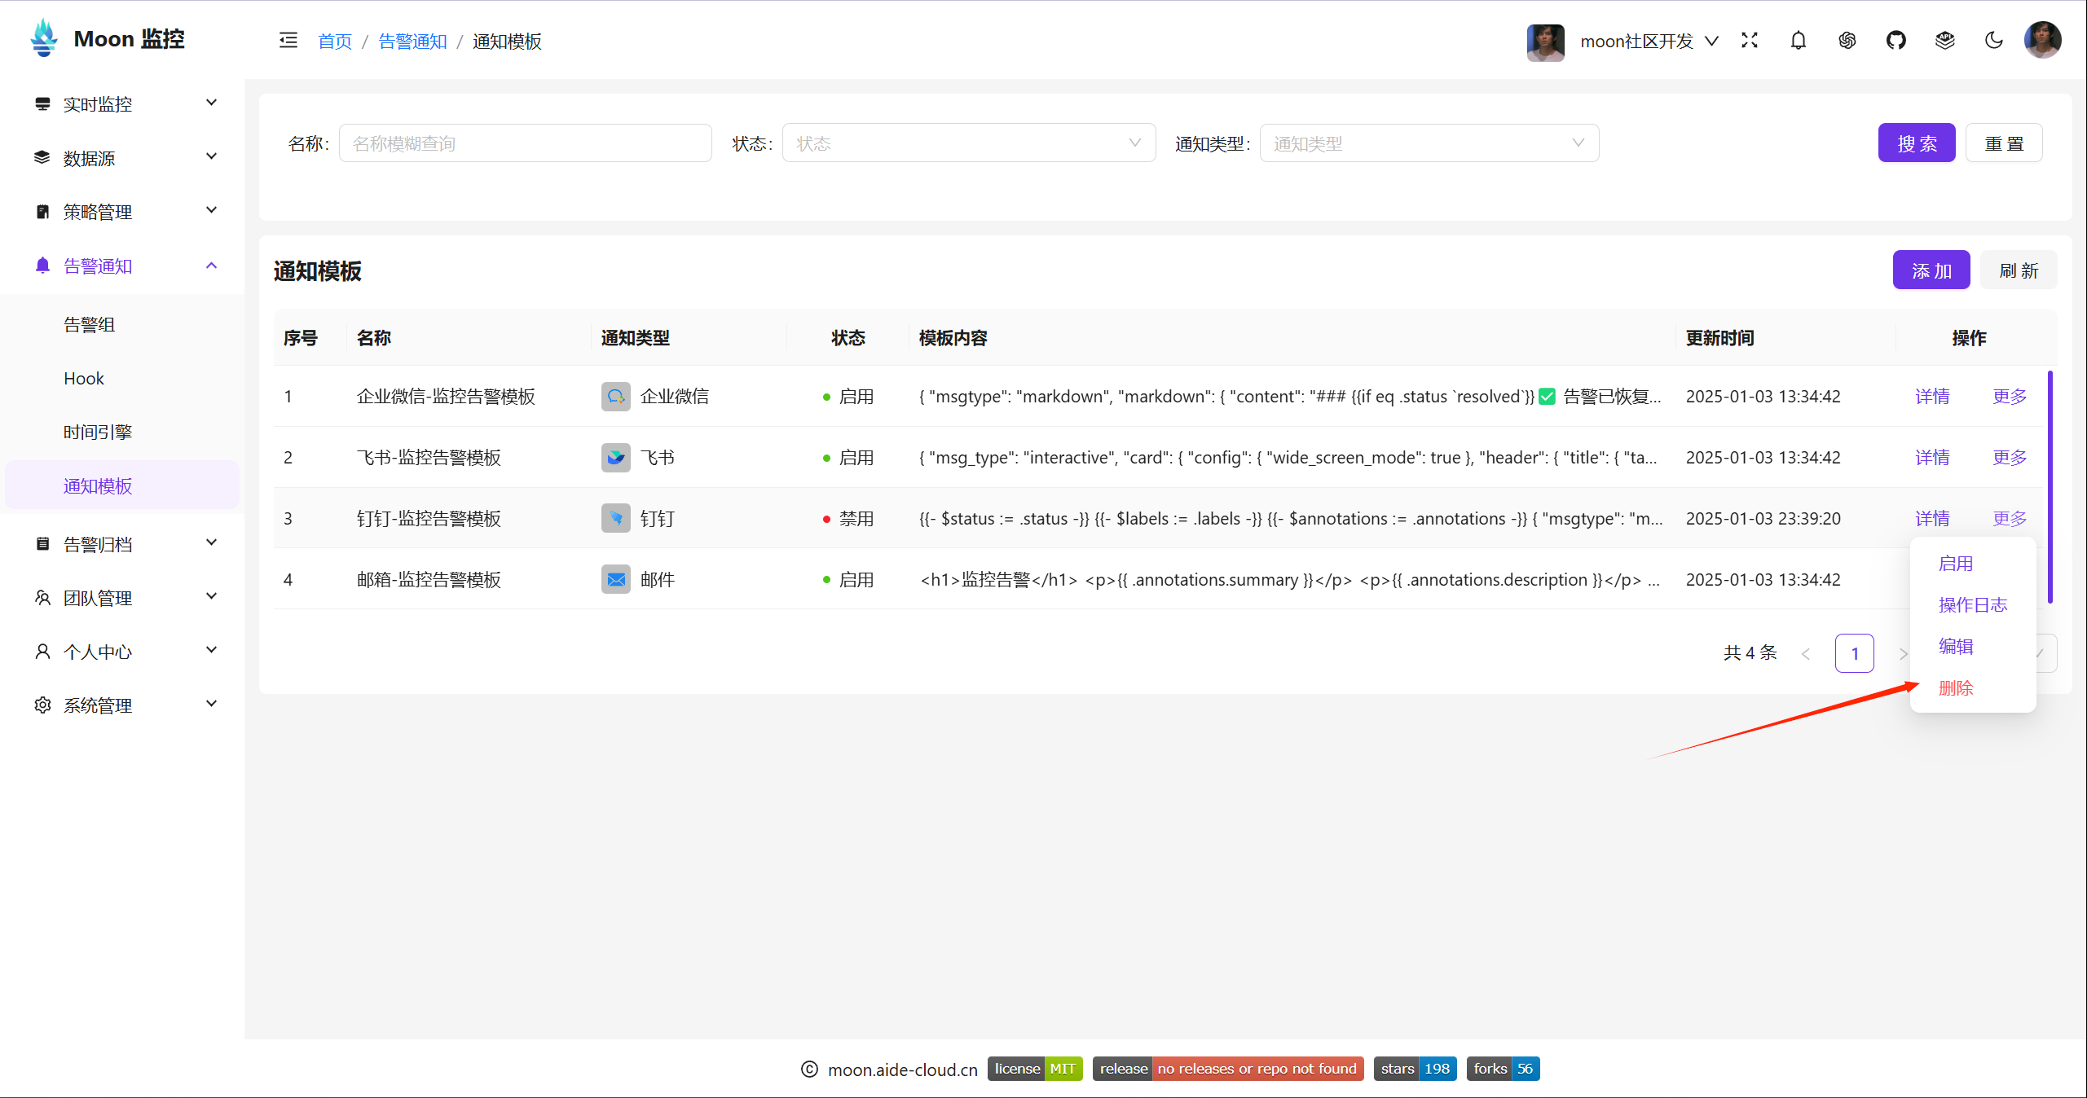The image size is (2087, 1098).
Task: Select 状态 filter dropdown
Action: (966, 142)
